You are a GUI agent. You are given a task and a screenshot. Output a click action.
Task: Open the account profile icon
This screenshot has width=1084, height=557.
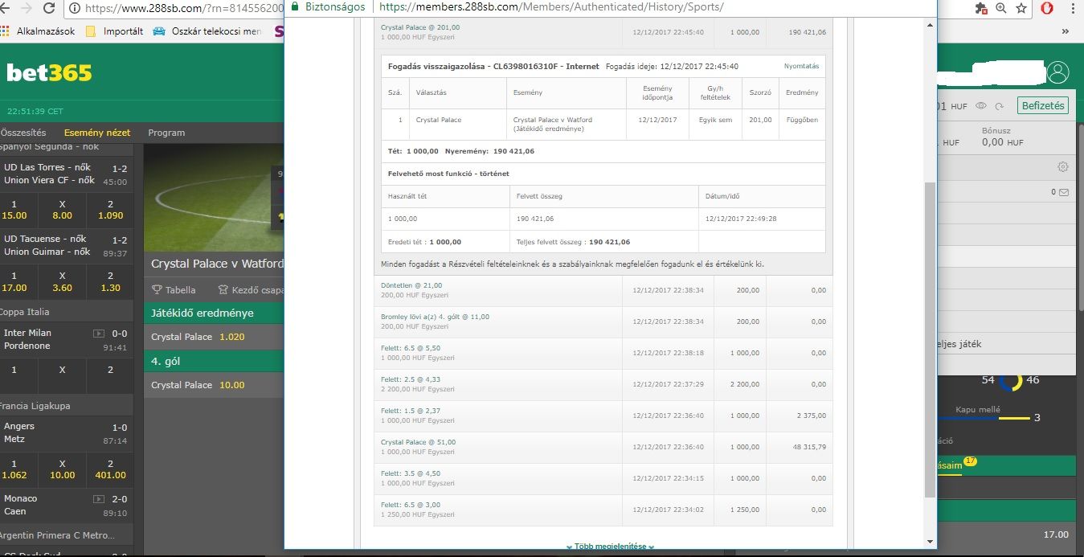coord(1058,73)
